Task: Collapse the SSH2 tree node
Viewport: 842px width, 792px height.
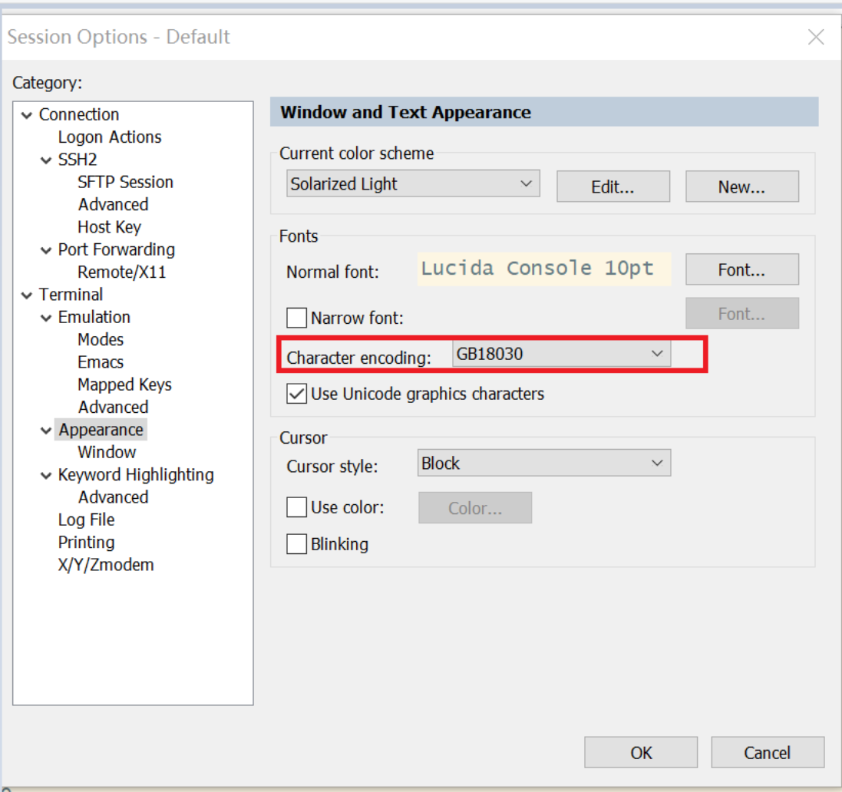Action: (x=46, y=160)
